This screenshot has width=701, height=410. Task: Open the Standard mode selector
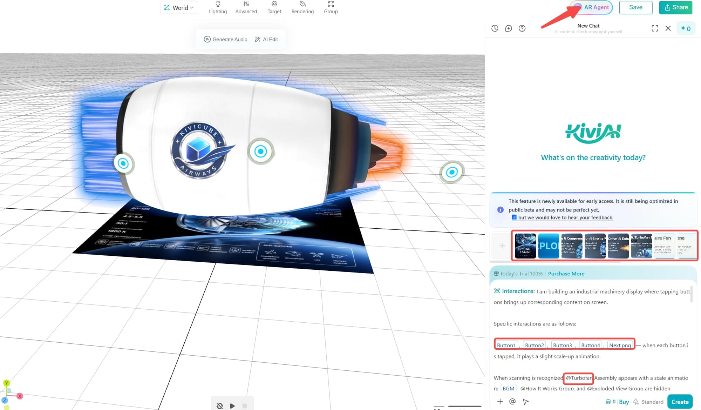point(648,402)
